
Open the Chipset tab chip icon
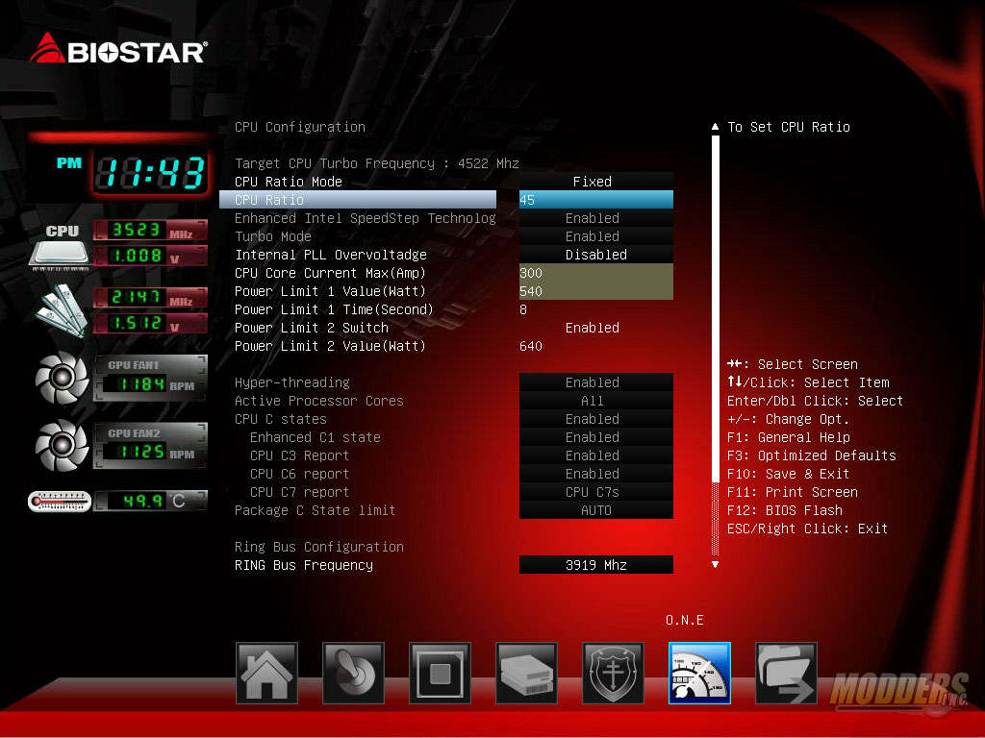tap(440, 674)
